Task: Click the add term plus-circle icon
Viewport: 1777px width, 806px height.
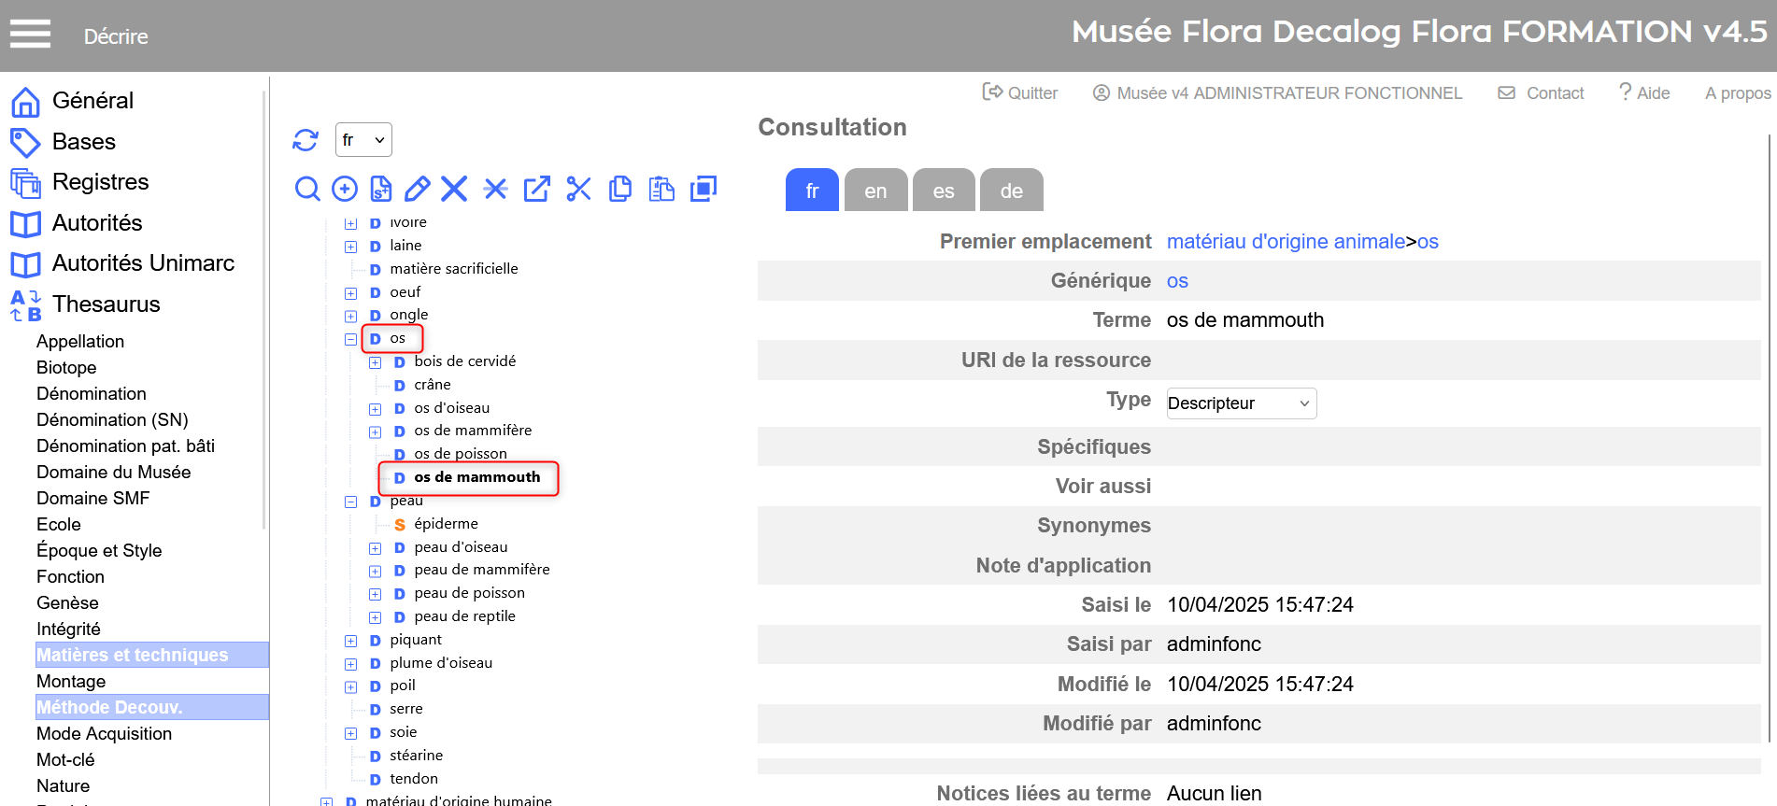Action: tap(345, 189)
